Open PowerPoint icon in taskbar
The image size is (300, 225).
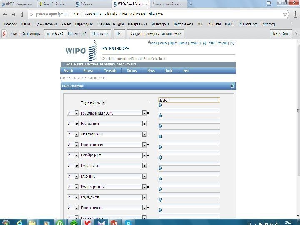[x=114, y=223]
